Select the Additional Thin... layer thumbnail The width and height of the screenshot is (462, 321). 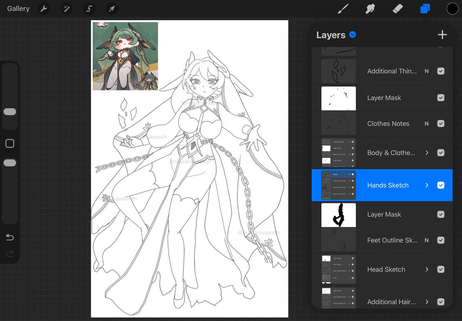[338, 71]
